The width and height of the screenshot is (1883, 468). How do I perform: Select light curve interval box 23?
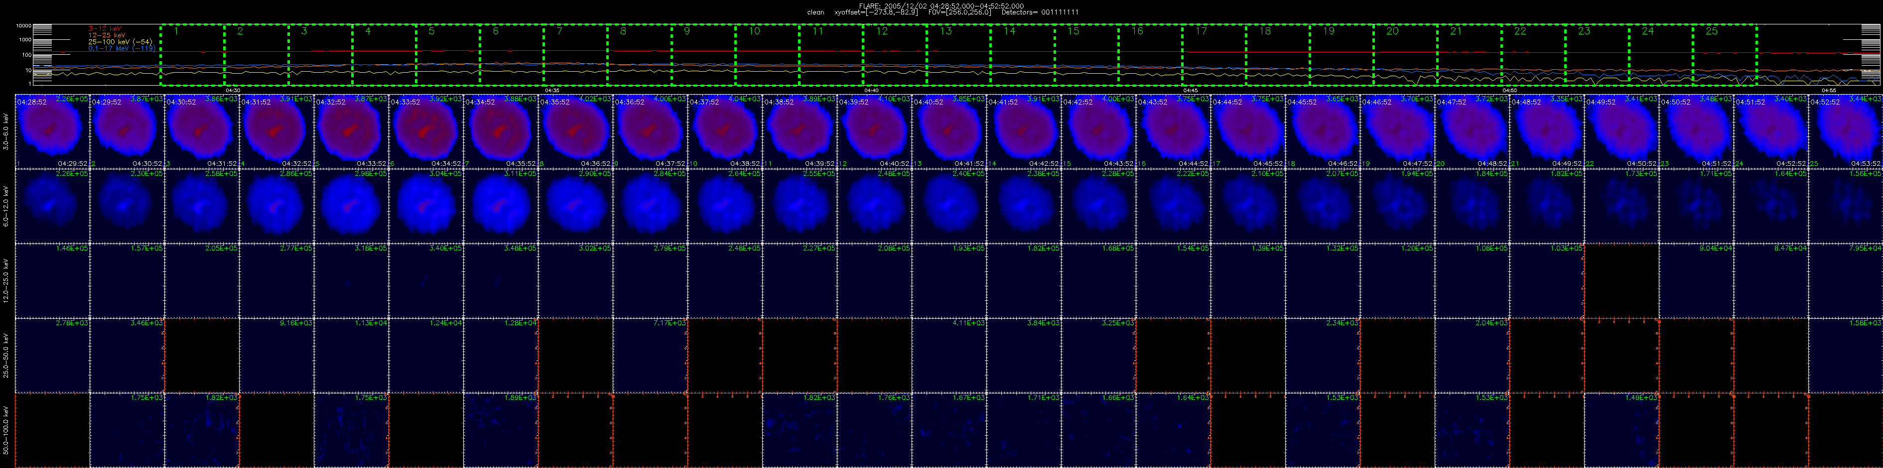coord(1597,55)
